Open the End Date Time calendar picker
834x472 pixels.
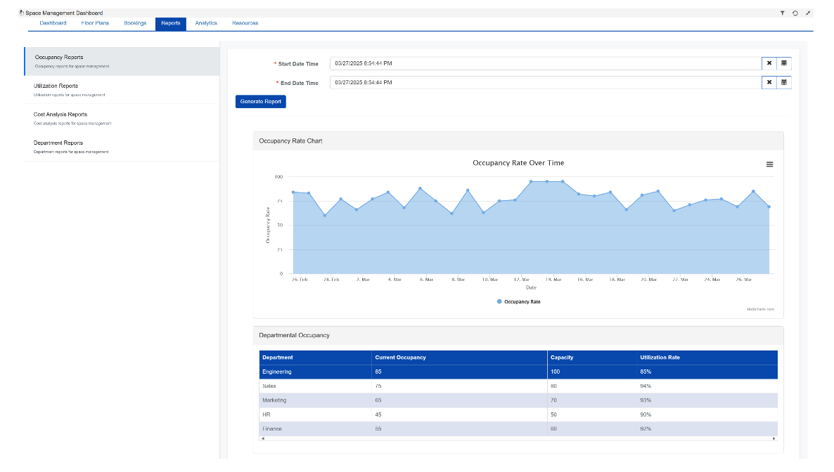tap(784, 82)
